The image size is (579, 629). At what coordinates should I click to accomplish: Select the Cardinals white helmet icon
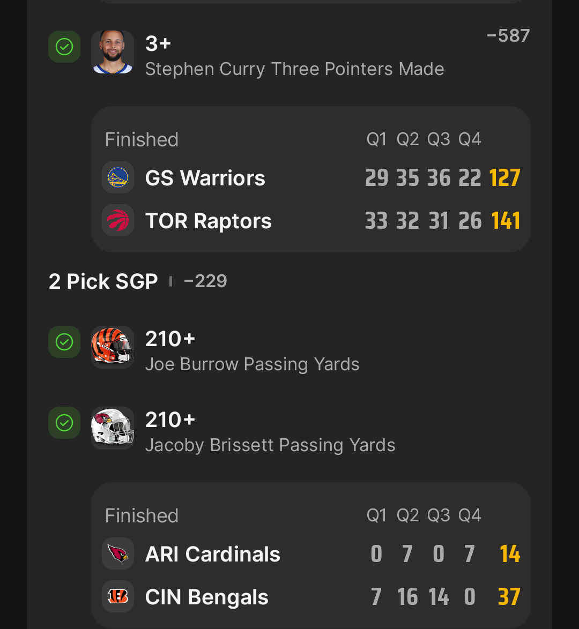113,428
